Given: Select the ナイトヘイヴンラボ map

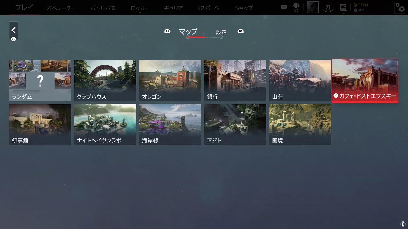Looking at the screenshot, I should click(x=105, y=124).
